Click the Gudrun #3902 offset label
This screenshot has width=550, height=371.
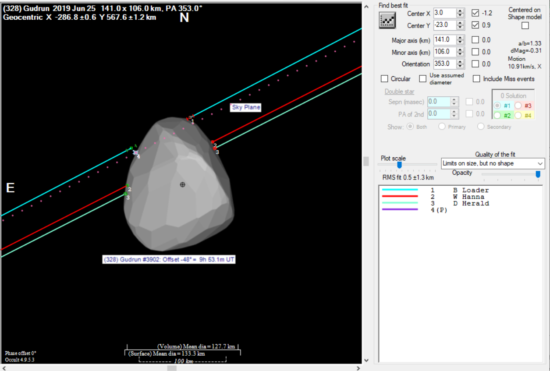[x=169, y=260]
